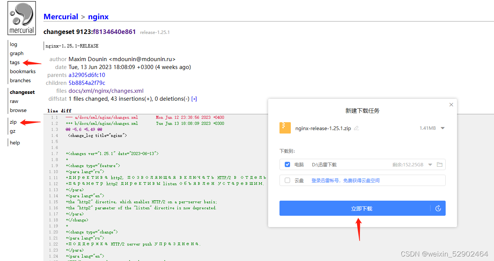The image size is (494, 261).
Task: Open the branches page in sidebar
Action: pos(20,80)
